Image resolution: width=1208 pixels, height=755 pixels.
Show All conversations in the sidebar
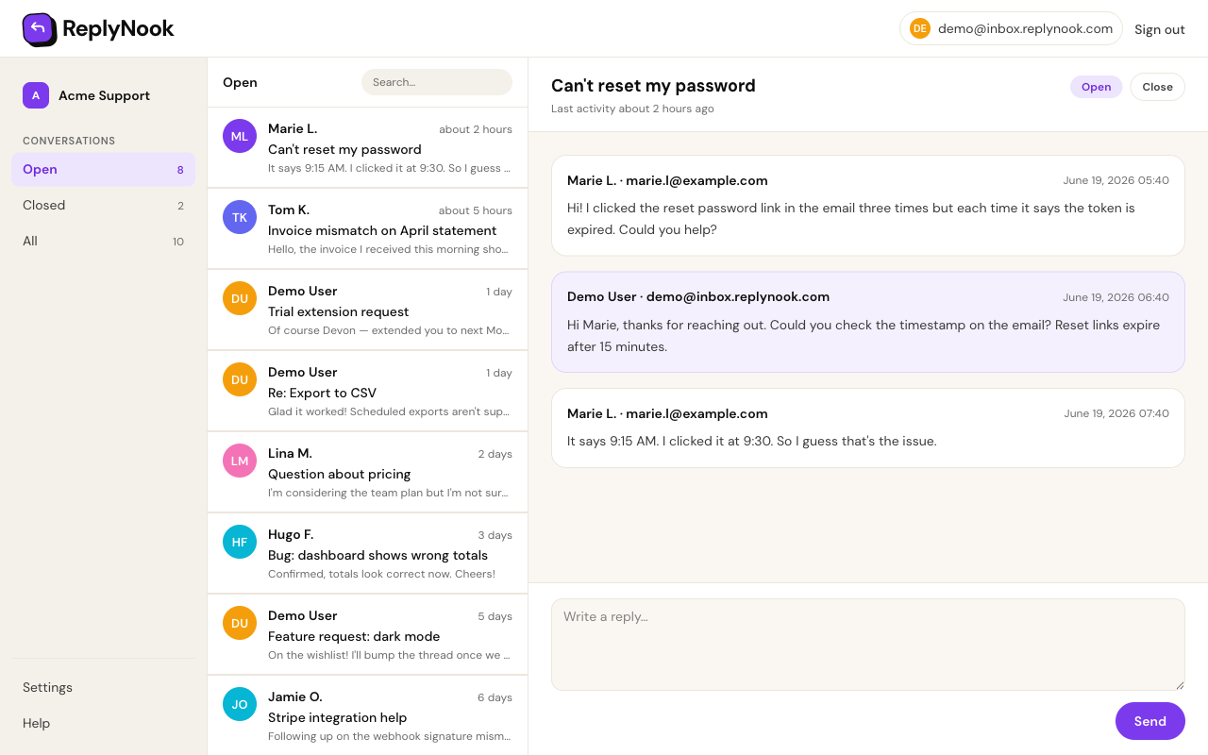click(x=103, y=242)
